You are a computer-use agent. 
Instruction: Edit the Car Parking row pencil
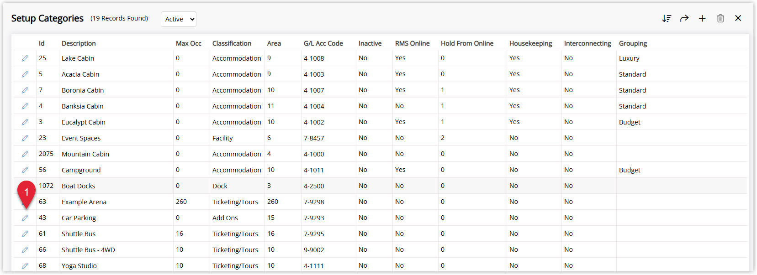click(25, 218)
